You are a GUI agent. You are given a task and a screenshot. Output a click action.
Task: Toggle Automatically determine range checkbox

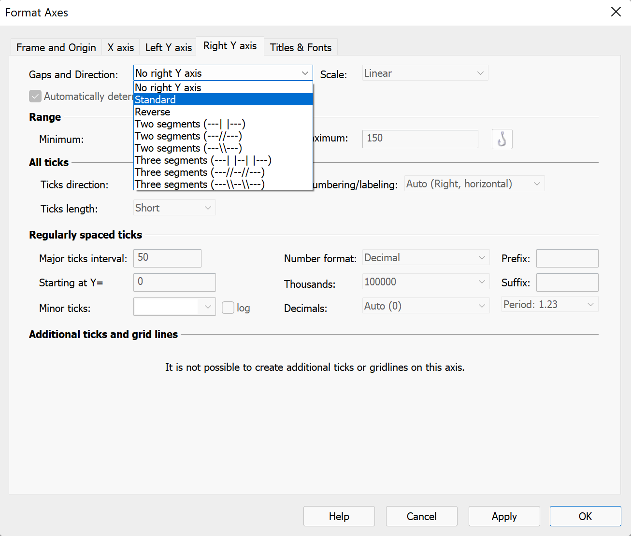coord(35,96)
